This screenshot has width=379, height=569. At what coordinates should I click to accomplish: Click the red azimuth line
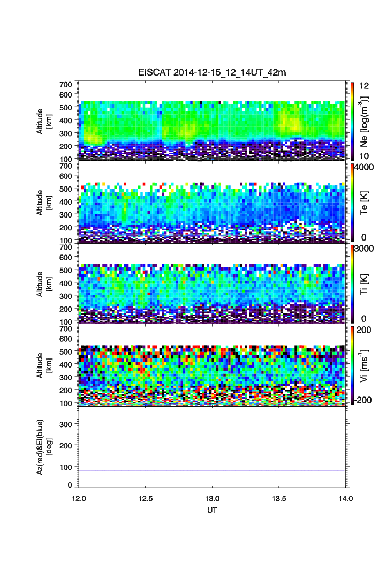pos(212,448)
